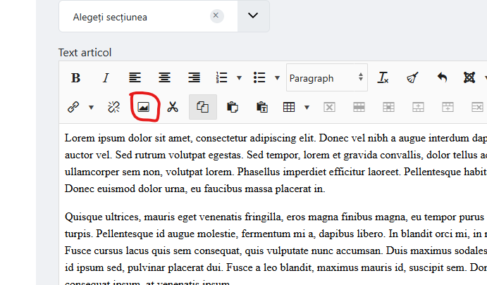Clear formatting from selected text
The image size is (487, 285).
tap(383, 78)
